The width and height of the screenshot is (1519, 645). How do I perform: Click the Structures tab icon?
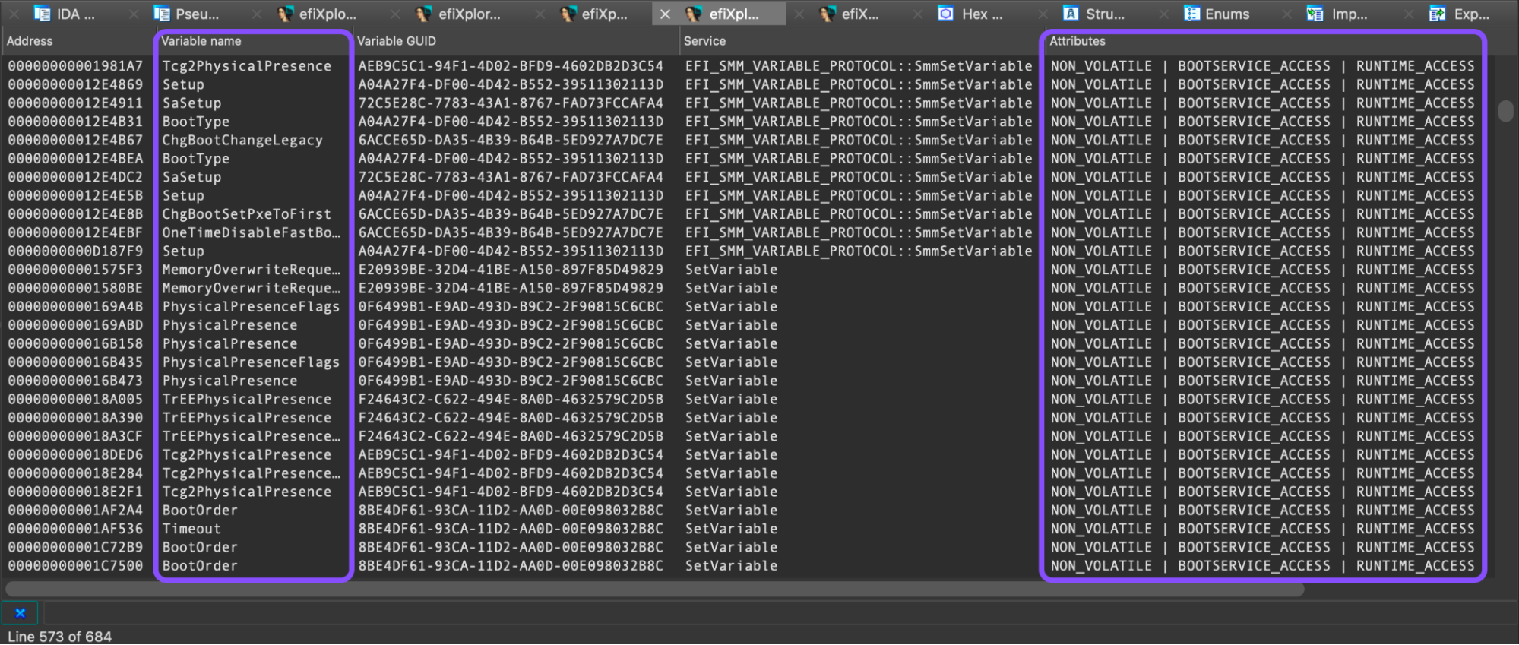pos(1071,14)
